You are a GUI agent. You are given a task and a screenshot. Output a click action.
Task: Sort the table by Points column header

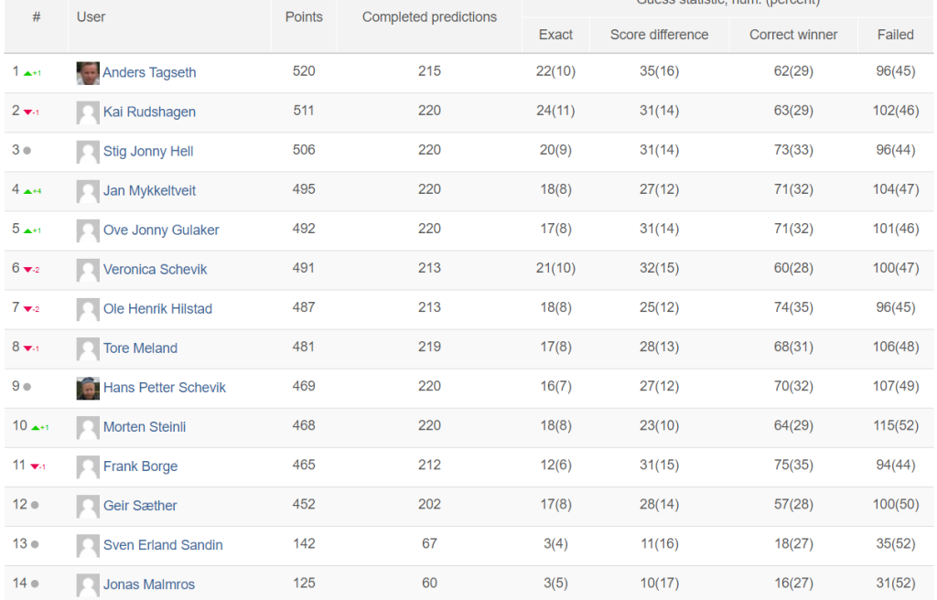[304, 17]
